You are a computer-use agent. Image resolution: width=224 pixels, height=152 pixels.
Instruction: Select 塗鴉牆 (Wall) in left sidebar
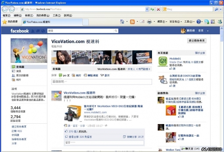[x=29, y=67]
